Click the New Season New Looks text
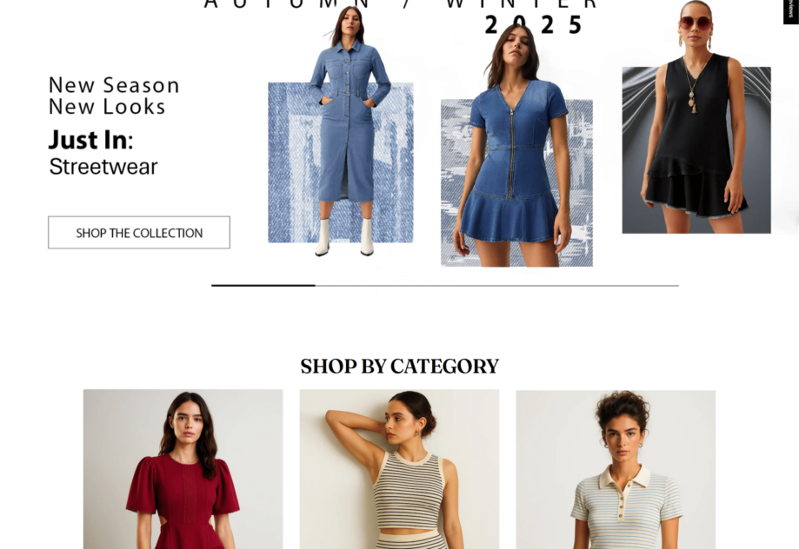The height and width of the screenshot is (549, 799). point(114,96)
